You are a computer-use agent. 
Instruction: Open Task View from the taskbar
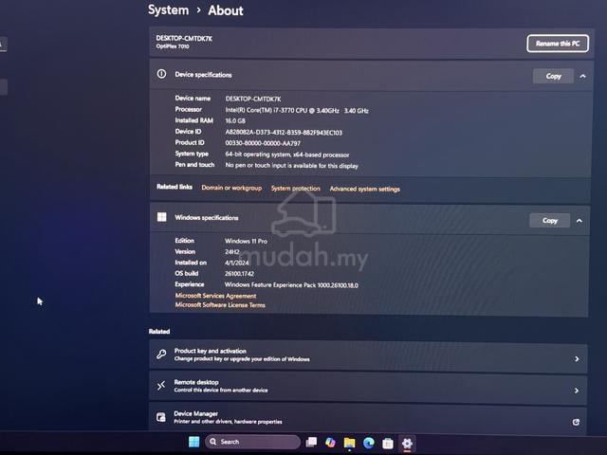pyautogui.click(x=311, y=442)
